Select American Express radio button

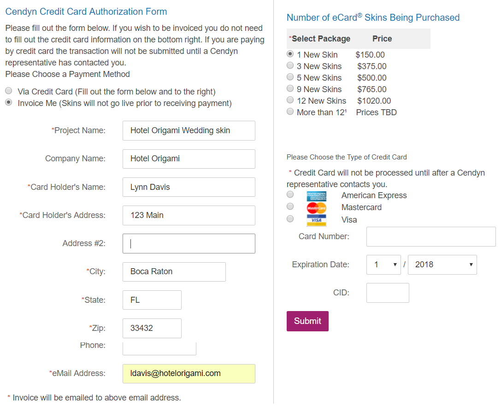click(x=290, y=194)
